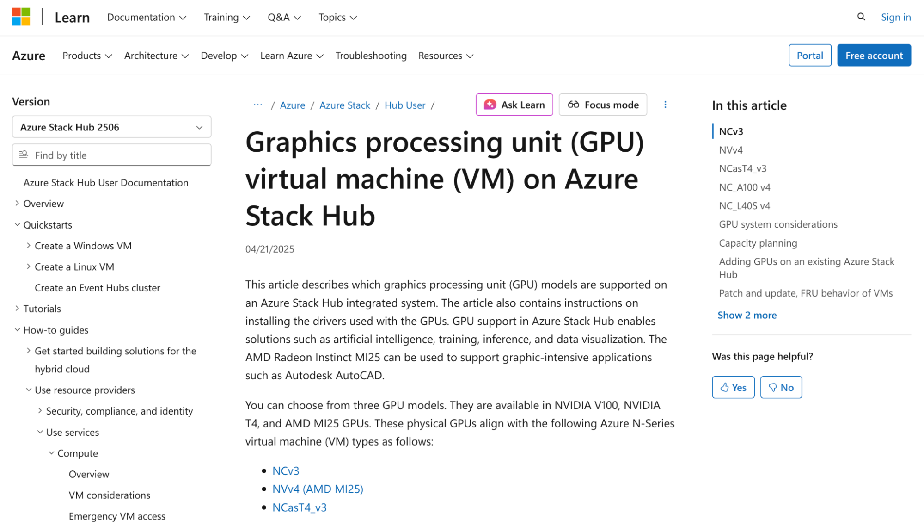Click the Microsoft logo

(x=21, y=17)
